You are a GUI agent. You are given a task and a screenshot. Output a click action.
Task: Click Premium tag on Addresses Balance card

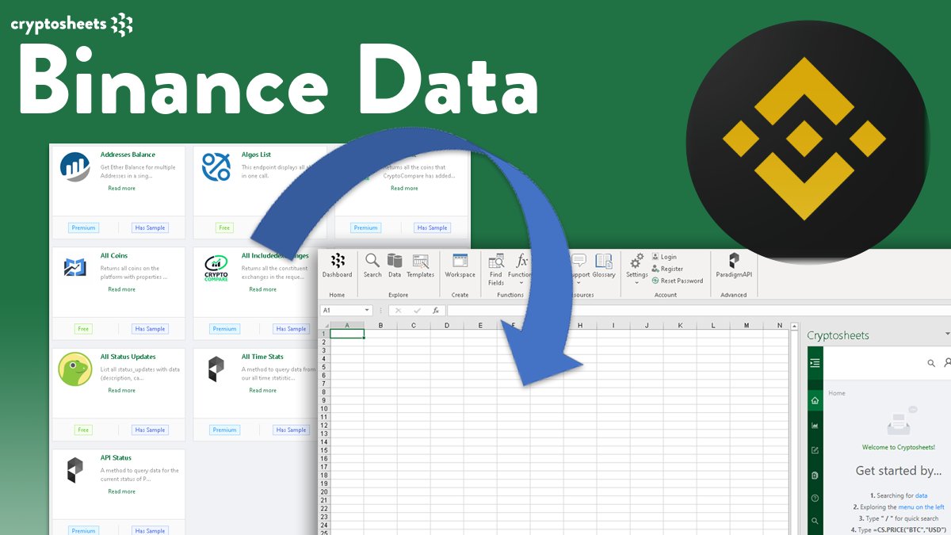(83, 227)
